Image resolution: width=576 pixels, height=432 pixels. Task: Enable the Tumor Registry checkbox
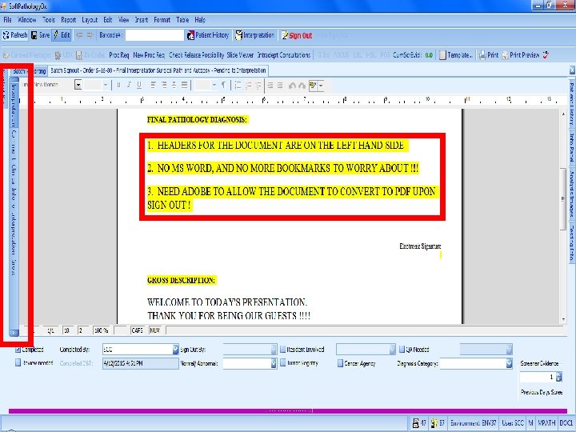pyautogui.click(x=283, y=363)
